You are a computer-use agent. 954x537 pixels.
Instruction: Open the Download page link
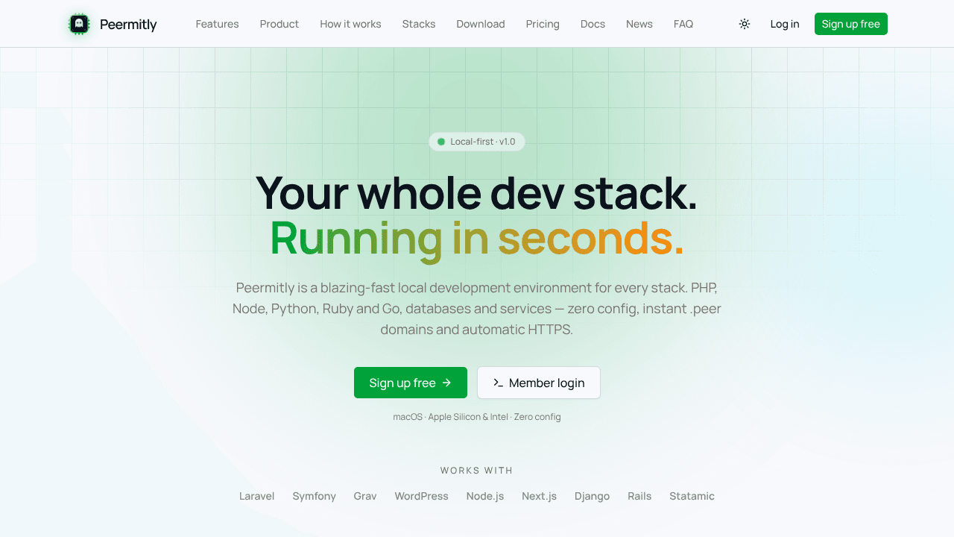pyautogui.click(x=481, y=24)
